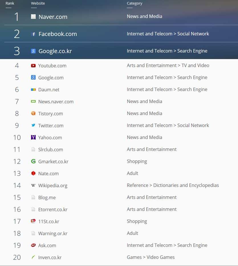Open the Ask.com link
The image size is (238, 266).
tap(47, 245)
